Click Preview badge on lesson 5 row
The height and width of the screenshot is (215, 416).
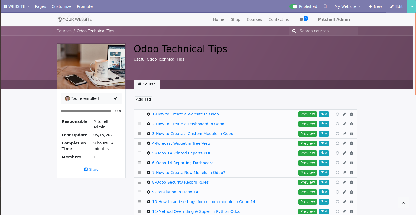[308, 153]
